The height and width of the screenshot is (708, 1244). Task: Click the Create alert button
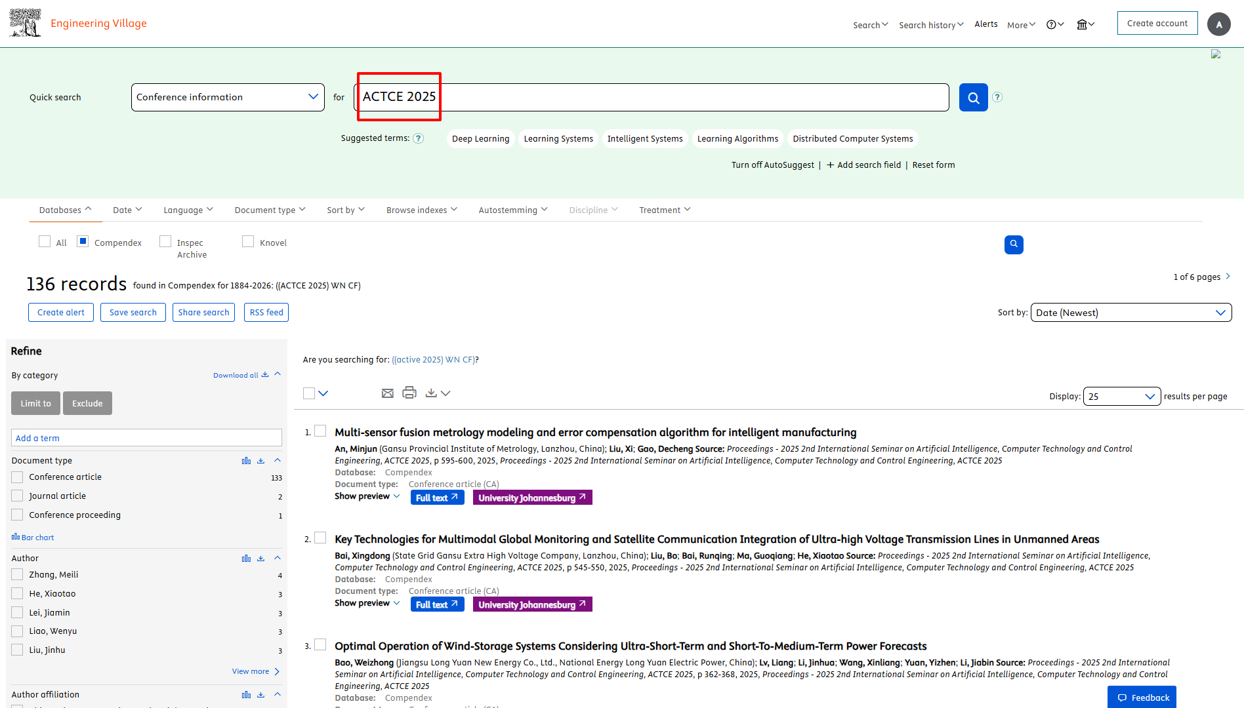pyautogui.click(x=61, y=313)
